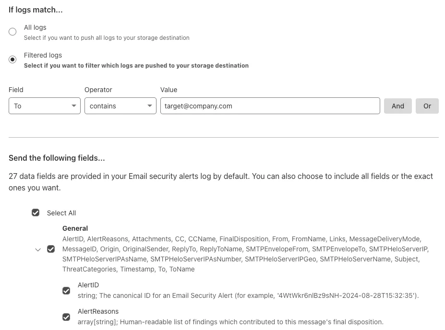The height and width of the screenshot is (330, 445).
Task: Select the "All logs" radio button
Action: [x=12, y=31]
